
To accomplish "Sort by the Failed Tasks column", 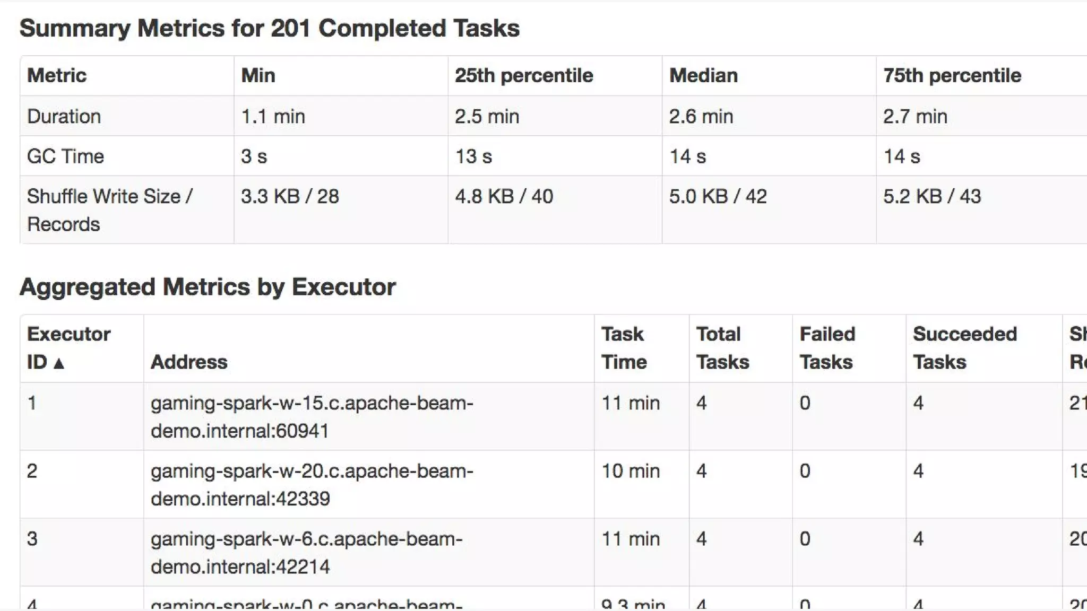I will (827, 348).
